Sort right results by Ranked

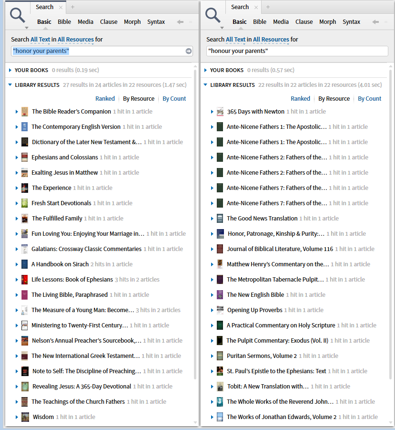point(301,99)
